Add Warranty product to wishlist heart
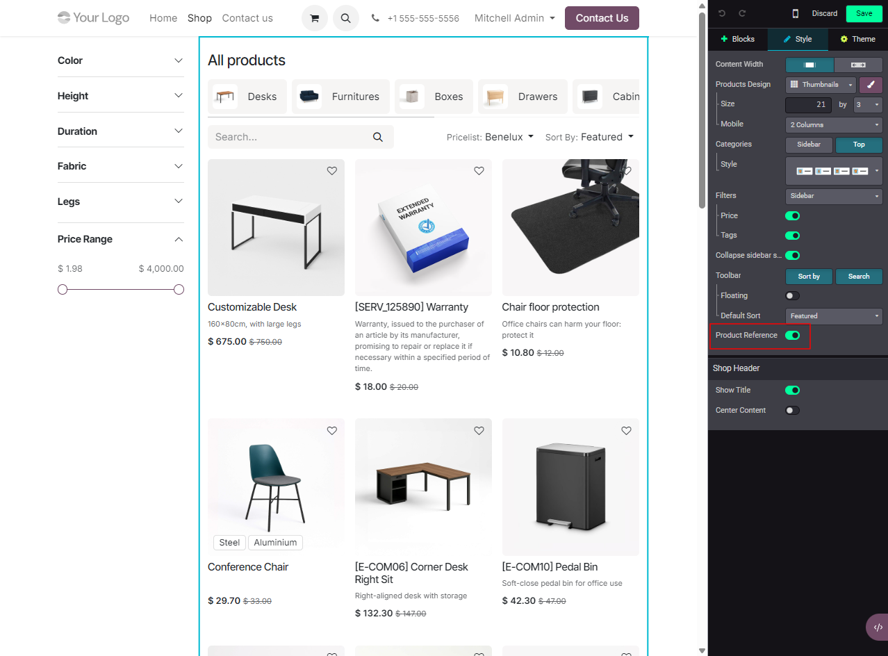 [x=479, y=171]
